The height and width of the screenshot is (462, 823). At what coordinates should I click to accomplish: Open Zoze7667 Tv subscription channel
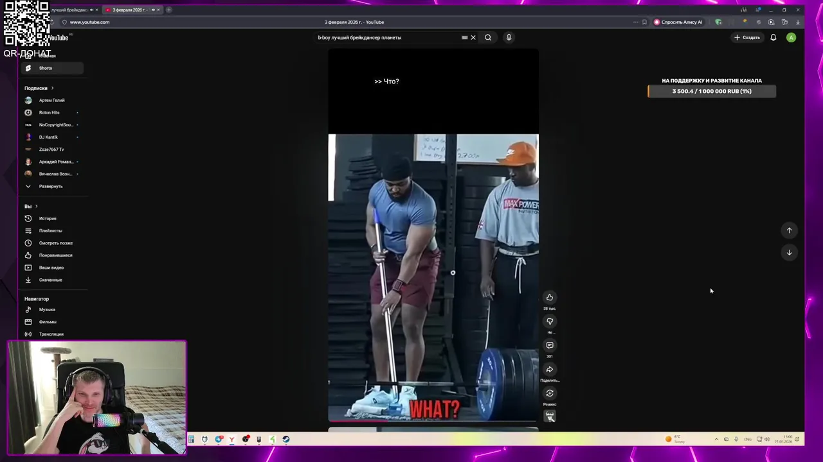51,150
